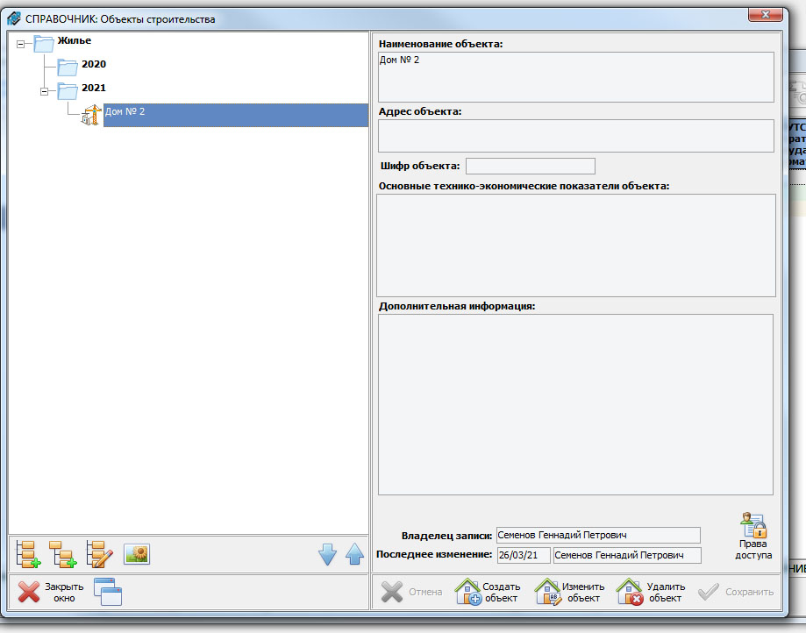Click the Шифр объекта input field

click(530, 166)
